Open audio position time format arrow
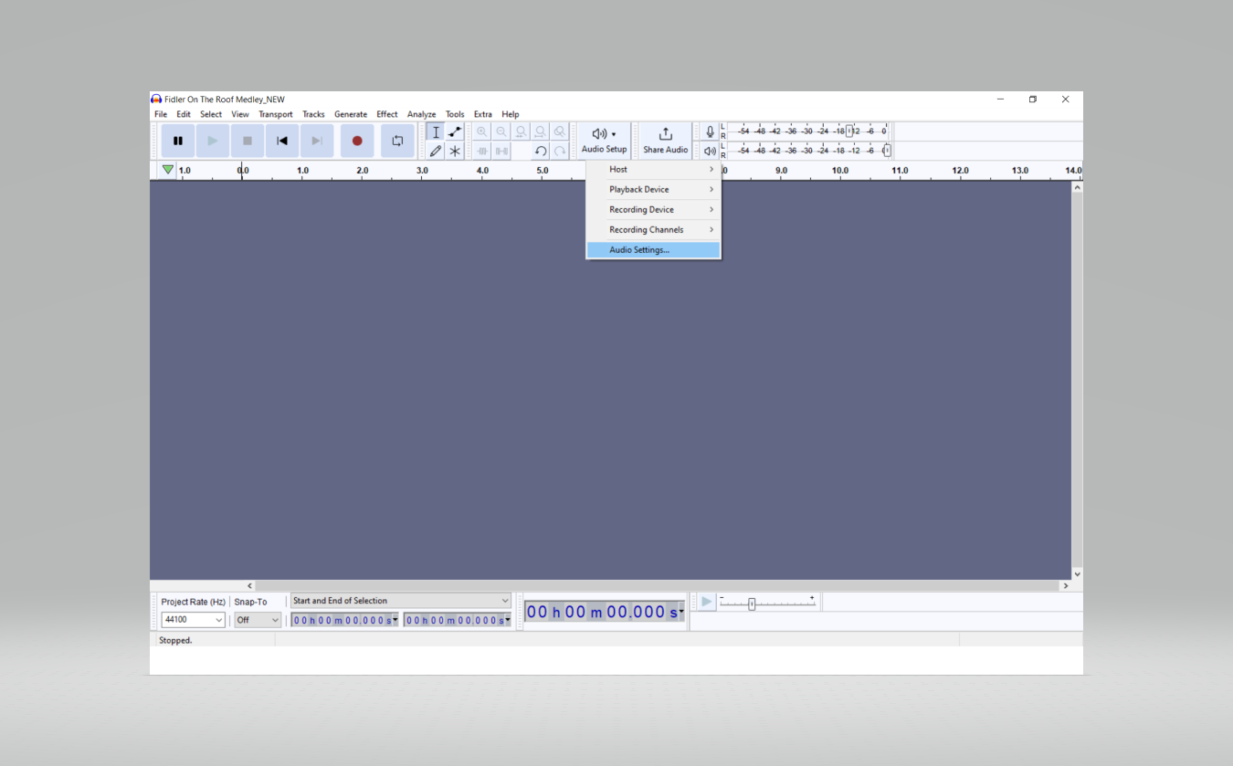Viewport: 1233px width, 766px height. click(x=681, y=613)
